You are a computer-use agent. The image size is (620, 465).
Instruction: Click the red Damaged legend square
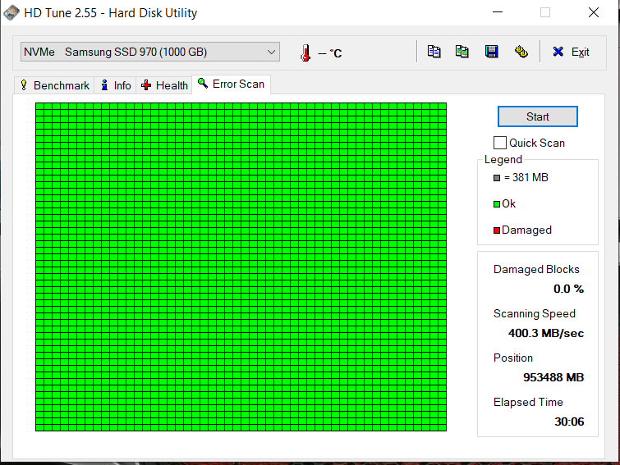point(497,230)
